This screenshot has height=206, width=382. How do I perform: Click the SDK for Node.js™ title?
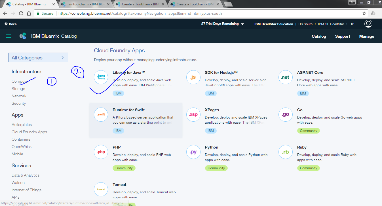[221, 72]
